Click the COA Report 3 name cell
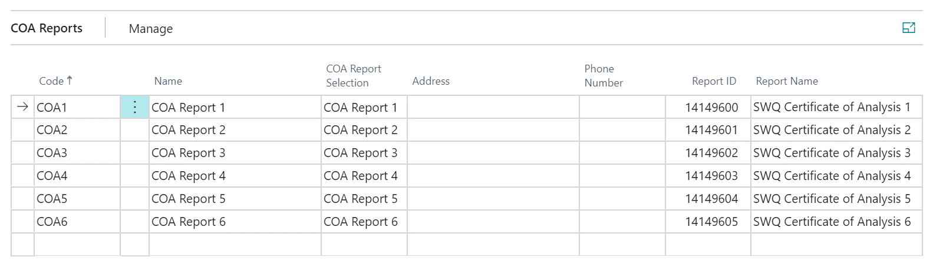This screenshot has width=933, height=280. pyautogui.click(x=235, y=153)
